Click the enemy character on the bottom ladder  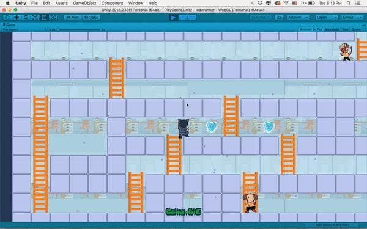click(x=250, y=203)
